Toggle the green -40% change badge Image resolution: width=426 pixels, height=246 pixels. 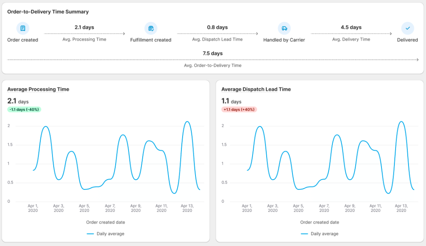click(x=24, y=110)
